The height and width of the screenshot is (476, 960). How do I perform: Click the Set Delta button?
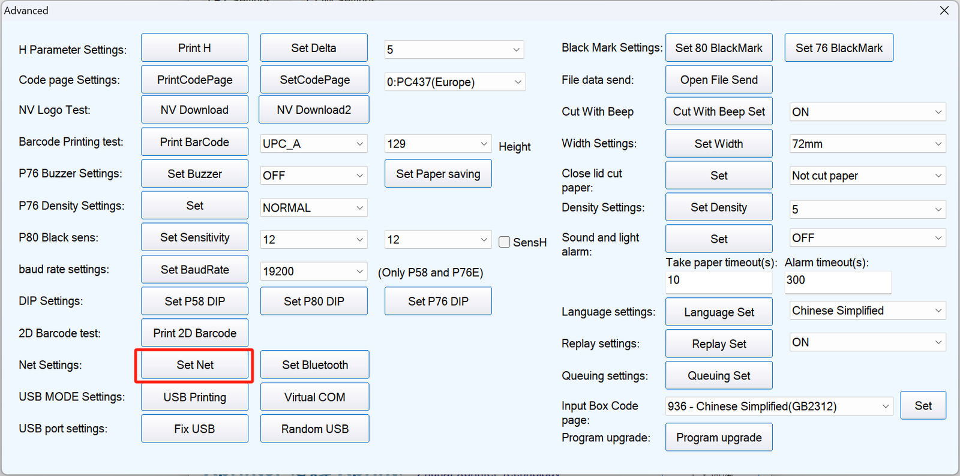tap(314, 48)
